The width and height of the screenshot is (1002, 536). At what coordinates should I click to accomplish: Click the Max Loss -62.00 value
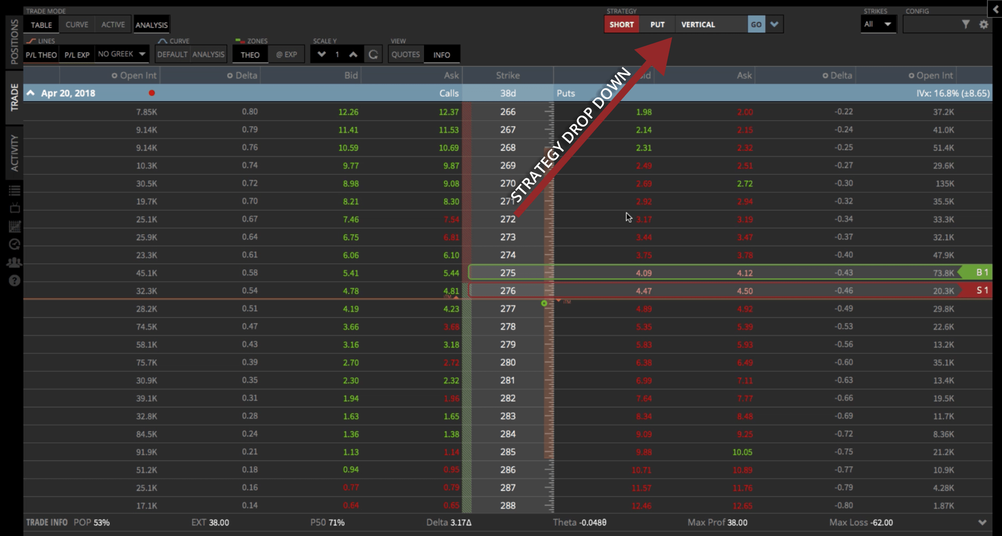(882, 522)
